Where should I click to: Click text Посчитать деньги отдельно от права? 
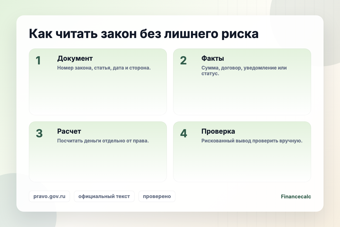[103, 141]
